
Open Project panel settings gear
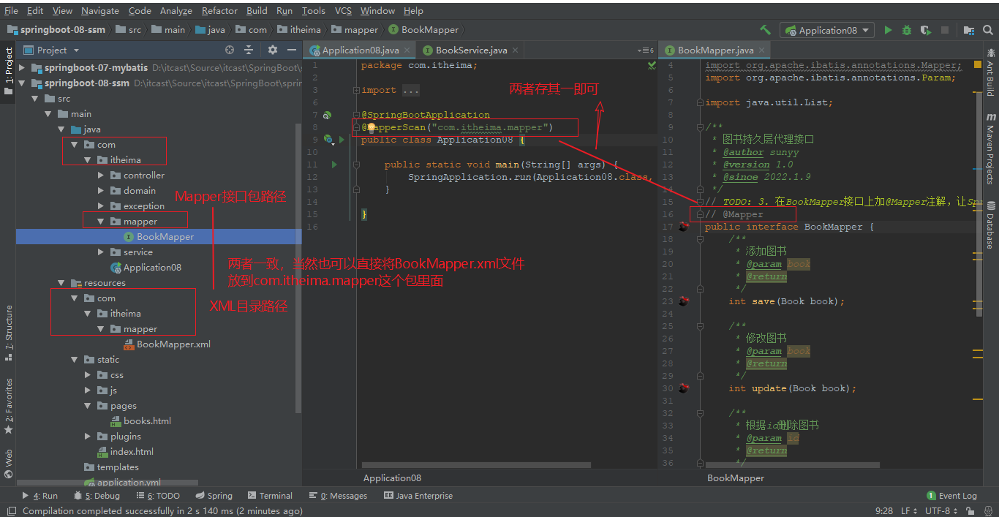pyautogui.click(x=272, y=50)
